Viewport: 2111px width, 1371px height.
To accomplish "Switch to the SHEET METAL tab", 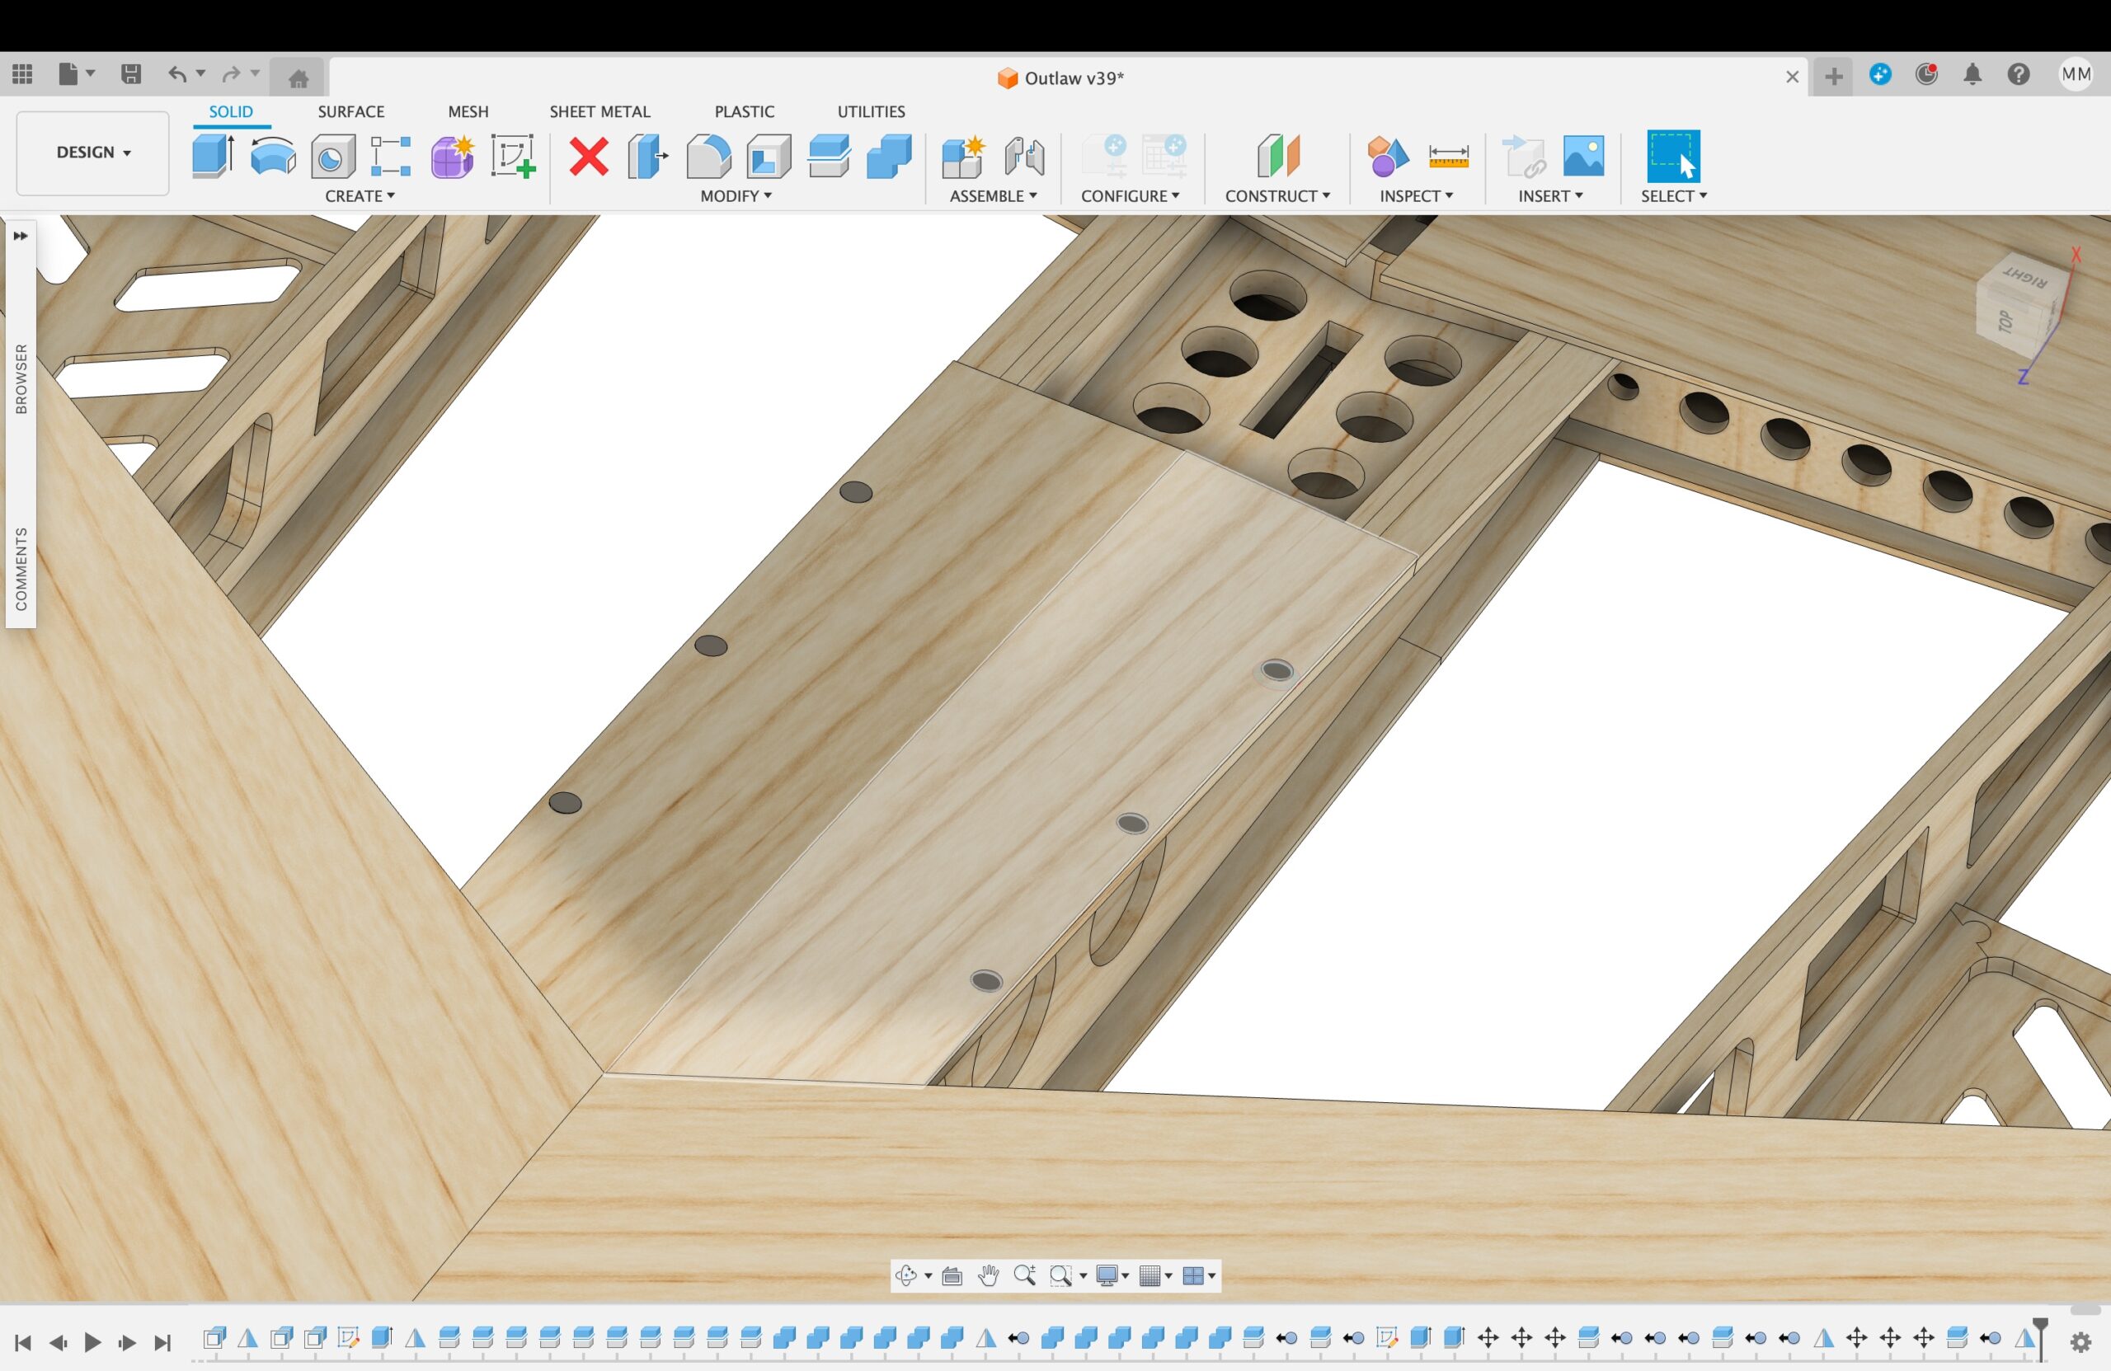I will pyautogui.click(x=599, y=112).
